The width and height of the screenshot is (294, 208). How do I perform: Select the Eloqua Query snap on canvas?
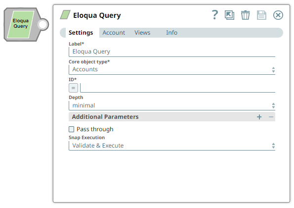(21, 24)
